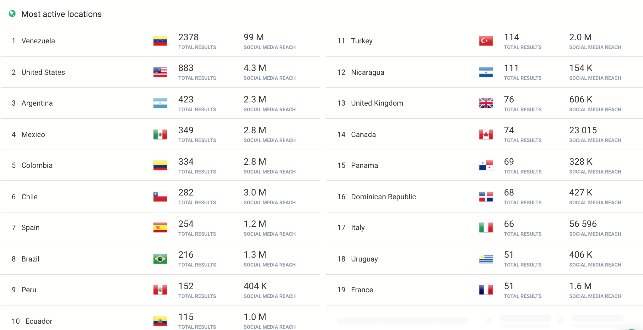643x330 pixels.
Task: Click the Argentina flag icon
Action: pos(160,103)
